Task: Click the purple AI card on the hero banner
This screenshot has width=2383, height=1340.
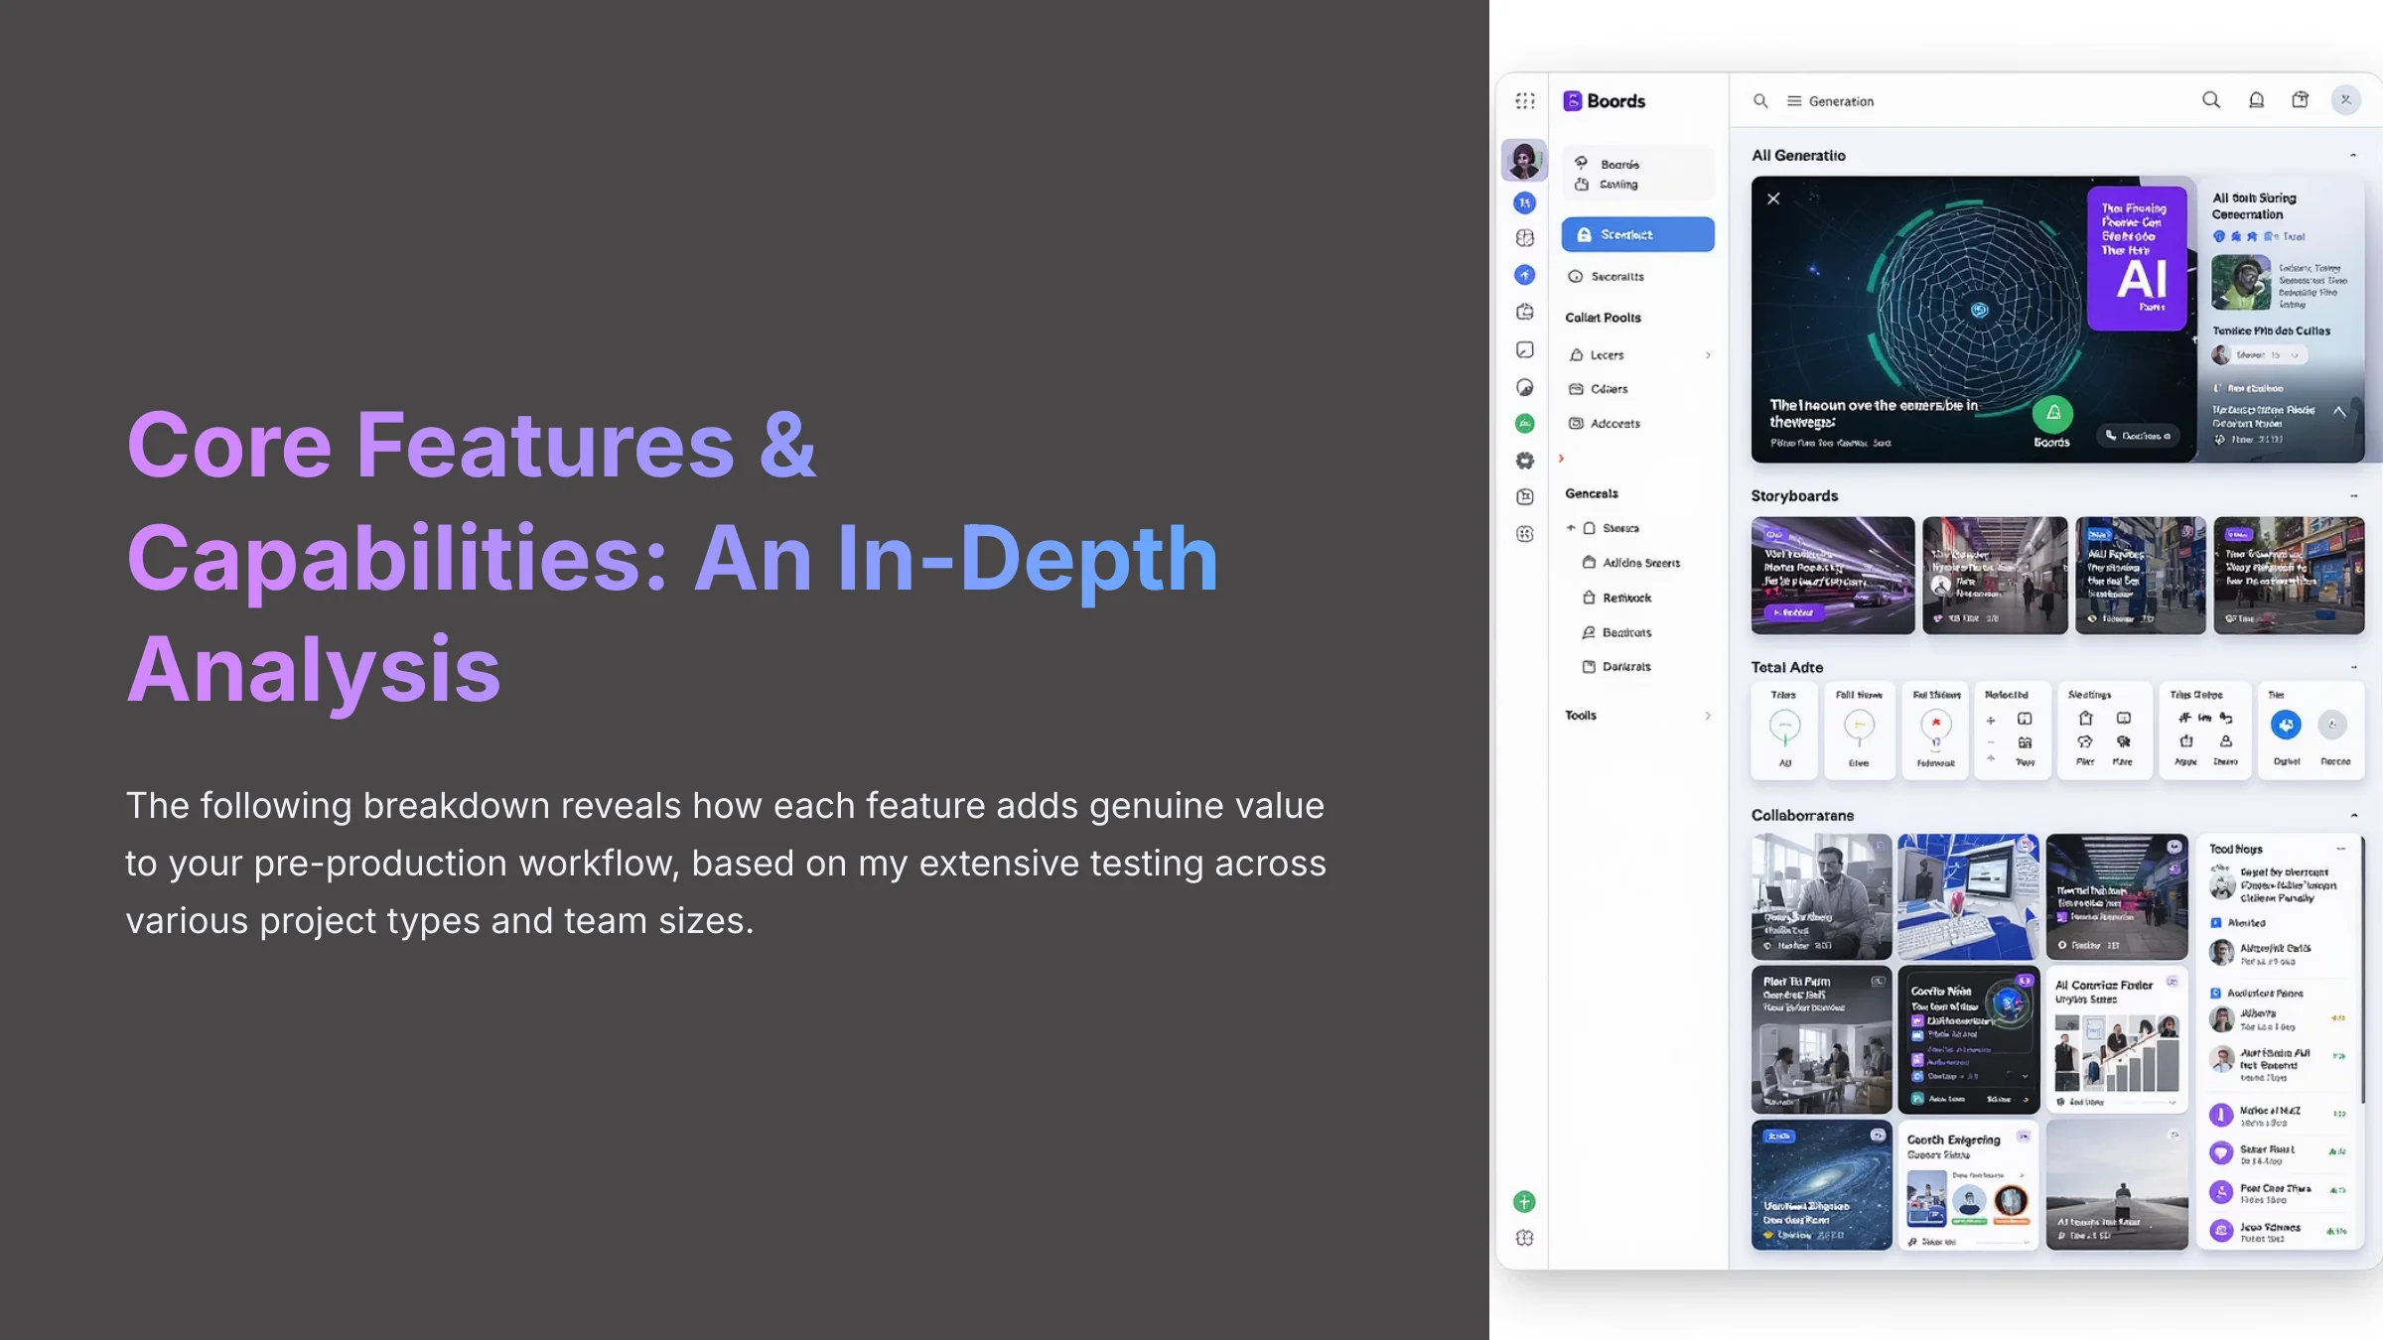Action: pos(2137,258)
